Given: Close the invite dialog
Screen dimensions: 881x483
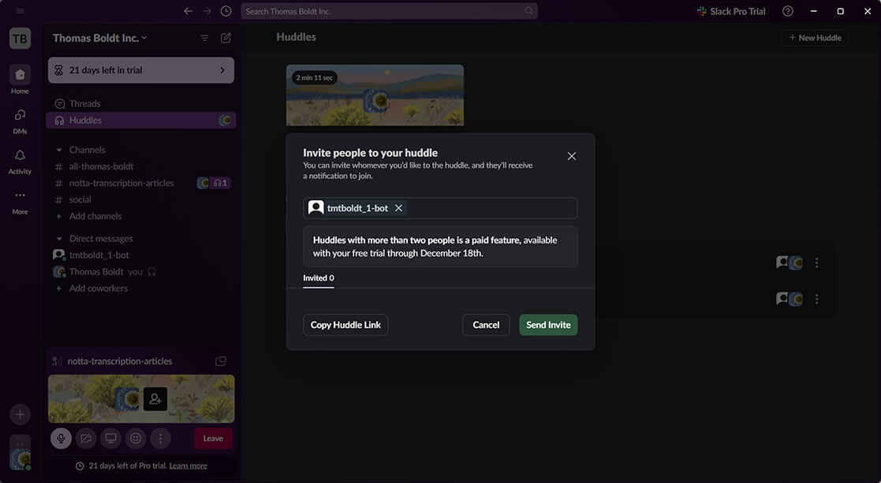Looking at the screenshot, I should [571, 156].
